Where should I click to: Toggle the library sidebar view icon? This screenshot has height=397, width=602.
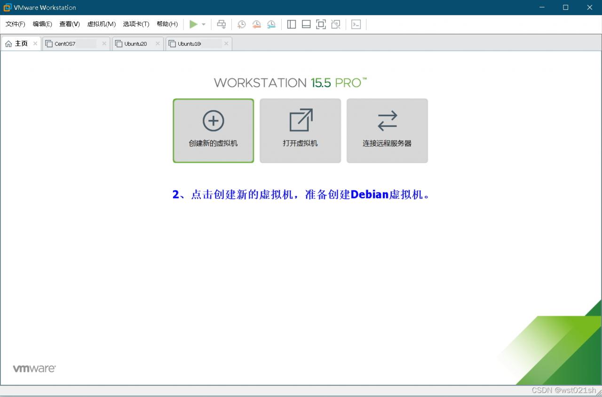pos(292,24)
